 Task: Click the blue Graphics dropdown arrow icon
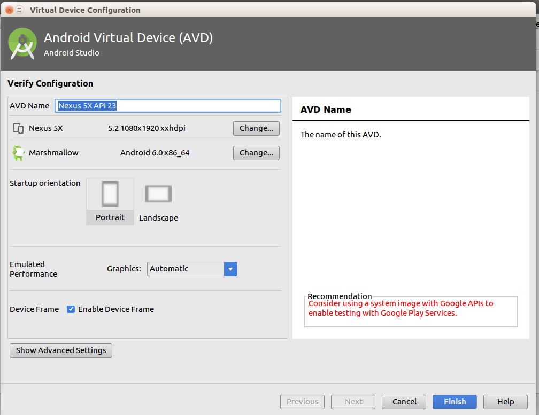[x=230, y=269]
